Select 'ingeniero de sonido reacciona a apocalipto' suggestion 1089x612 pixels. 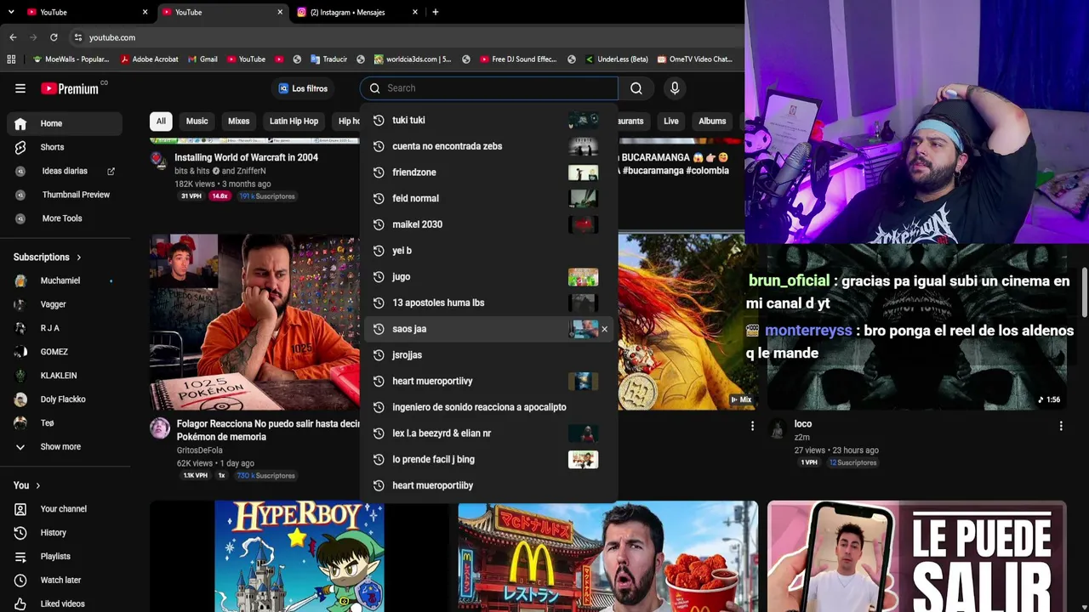click(x=489, y=407)
